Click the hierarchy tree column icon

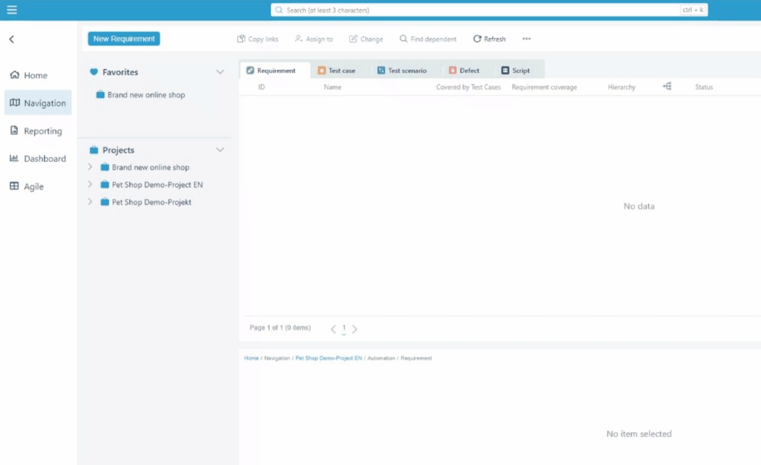click(x=667, y=87)
